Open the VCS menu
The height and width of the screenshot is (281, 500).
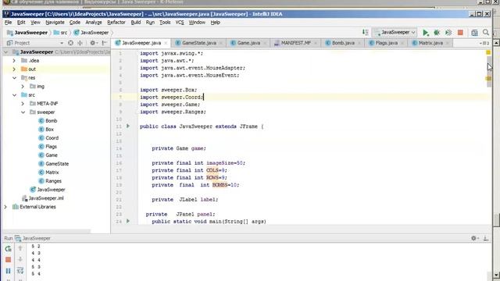180,23
